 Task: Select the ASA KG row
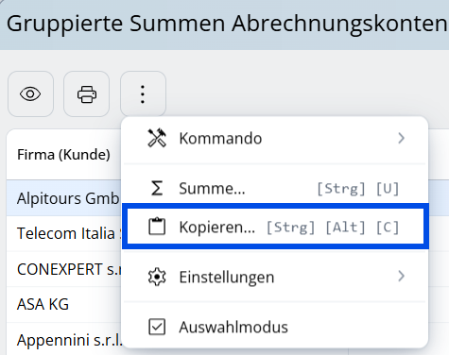point(63,304)
